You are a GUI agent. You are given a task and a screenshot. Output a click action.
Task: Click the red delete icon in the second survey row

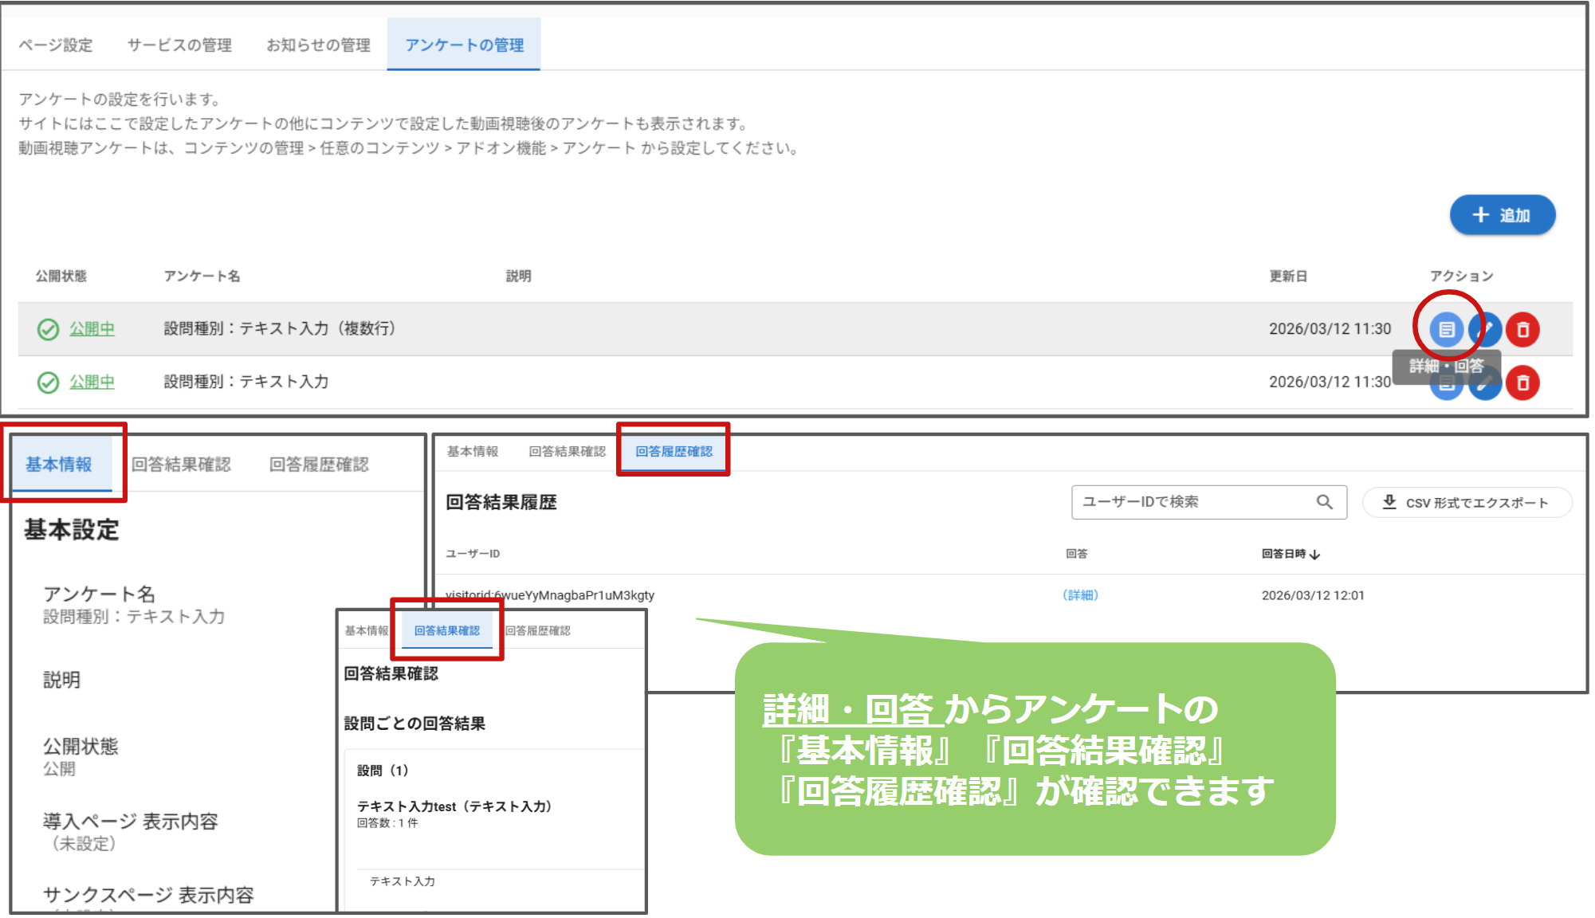(x=1522, y=382)
